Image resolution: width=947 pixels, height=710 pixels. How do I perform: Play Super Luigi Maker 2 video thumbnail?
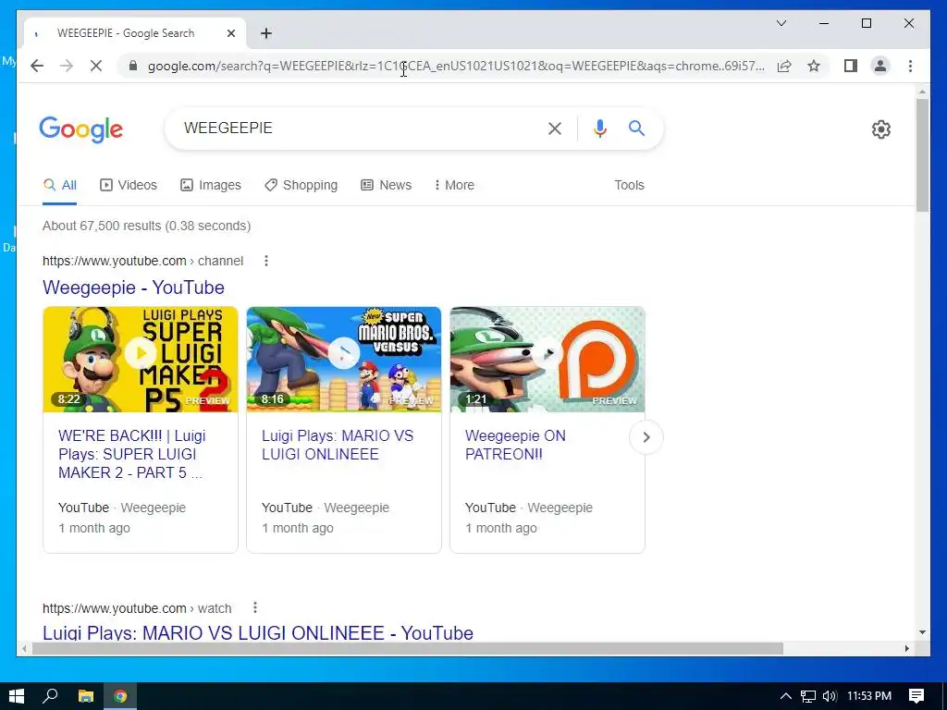click(x=141, y=360)
